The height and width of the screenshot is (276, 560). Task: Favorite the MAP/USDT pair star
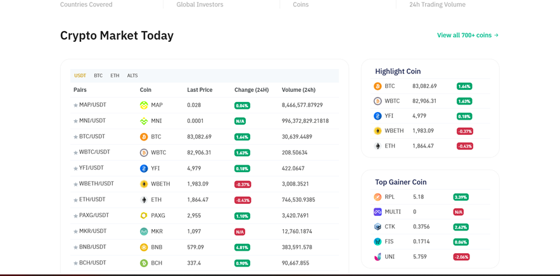[75, 106]
